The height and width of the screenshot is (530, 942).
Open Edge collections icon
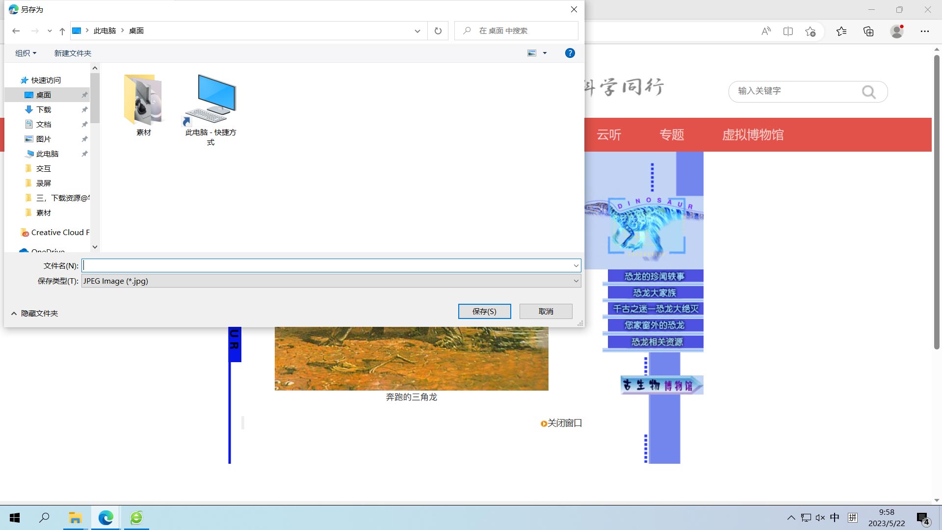pyautogui.click(x=868, y=31)
